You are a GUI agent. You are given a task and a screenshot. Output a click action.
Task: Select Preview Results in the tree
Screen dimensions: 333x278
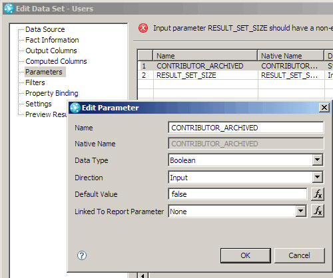pyautogui.click(x=46, y=114)
